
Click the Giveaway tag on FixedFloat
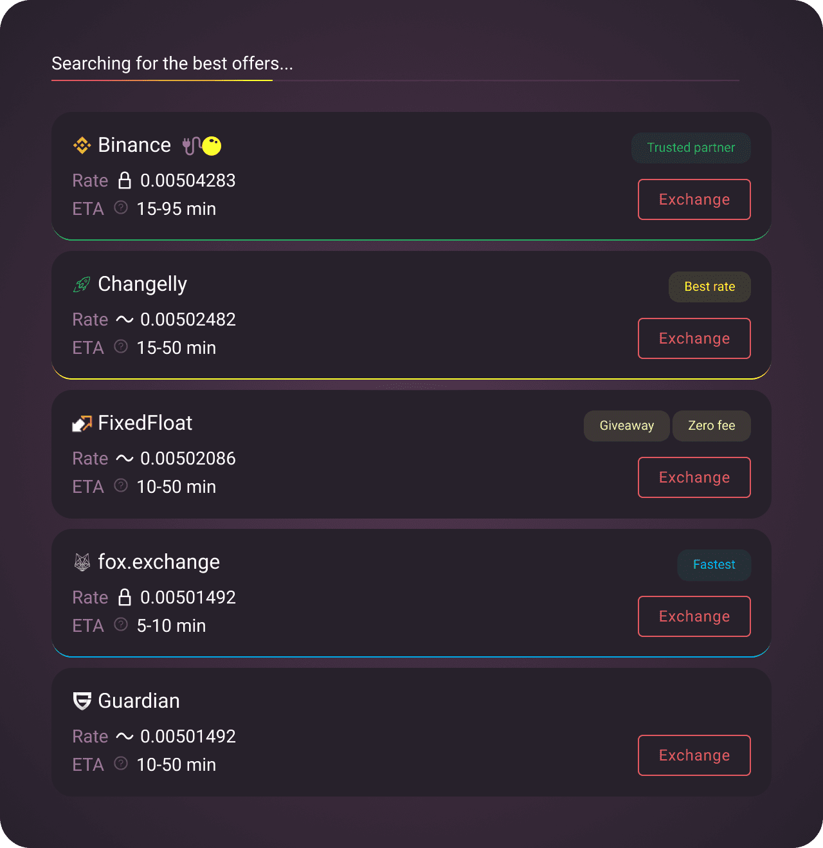627,426
